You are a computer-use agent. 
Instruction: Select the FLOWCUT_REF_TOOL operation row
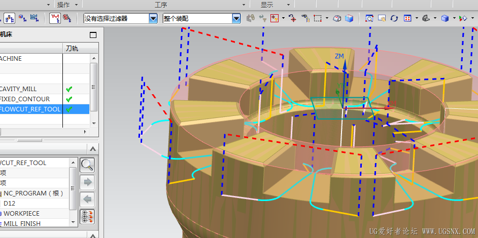45,109
